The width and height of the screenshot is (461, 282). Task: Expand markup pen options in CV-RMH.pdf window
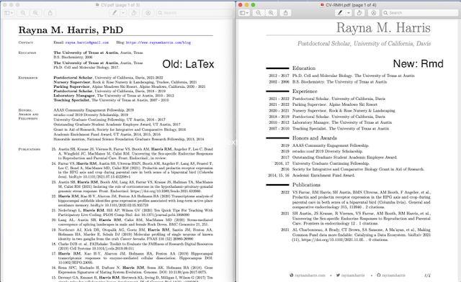(349, 13)
